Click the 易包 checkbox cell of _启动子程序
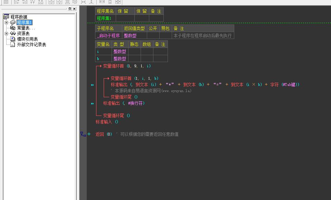 pyautogui.click(x=165, y=36)
